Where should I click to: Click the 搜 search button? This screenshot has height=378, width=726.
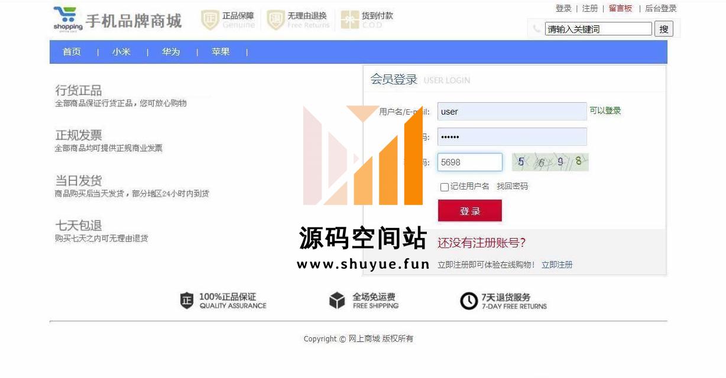[664, 29]
